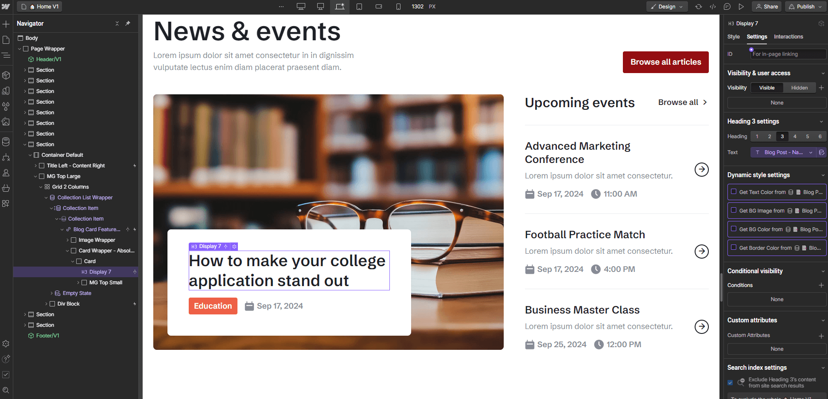The height and width of the screenshot is (399, 828).
Task: Switch canvas to tablet breakpoint
Action: pos(359,7)
